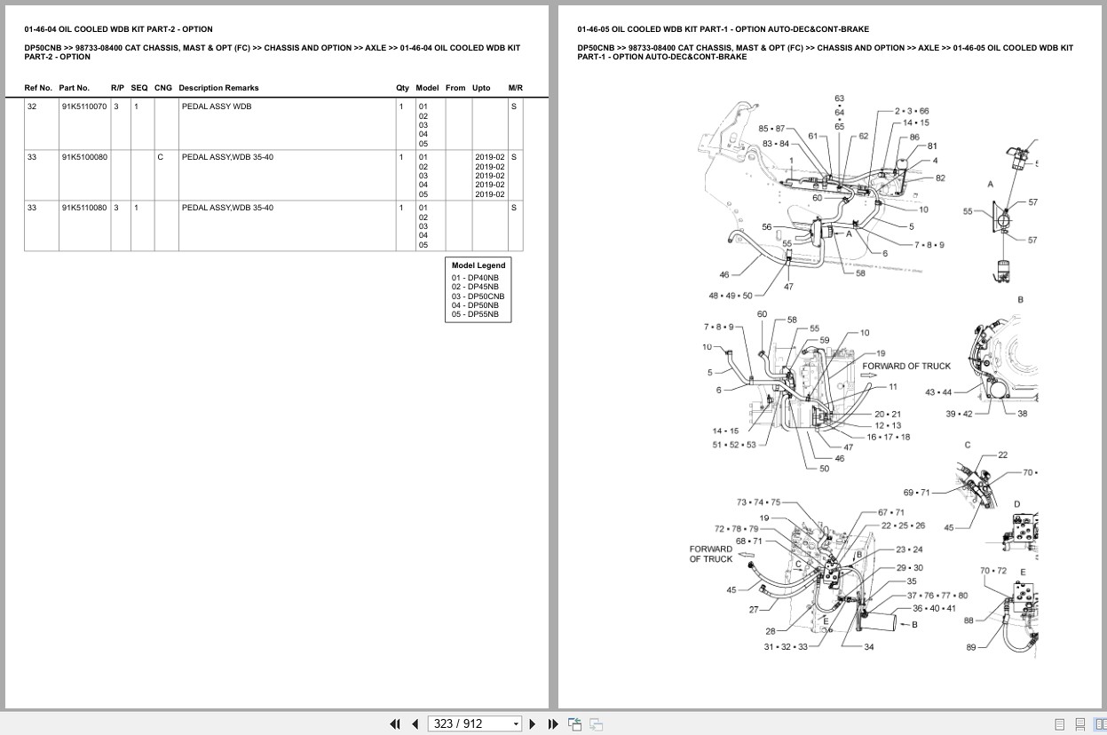Click the Ref No. column header
Image resolution: width=1107 pixels, height=735 pixels.
pyautogui.click(x=38, y=88)
